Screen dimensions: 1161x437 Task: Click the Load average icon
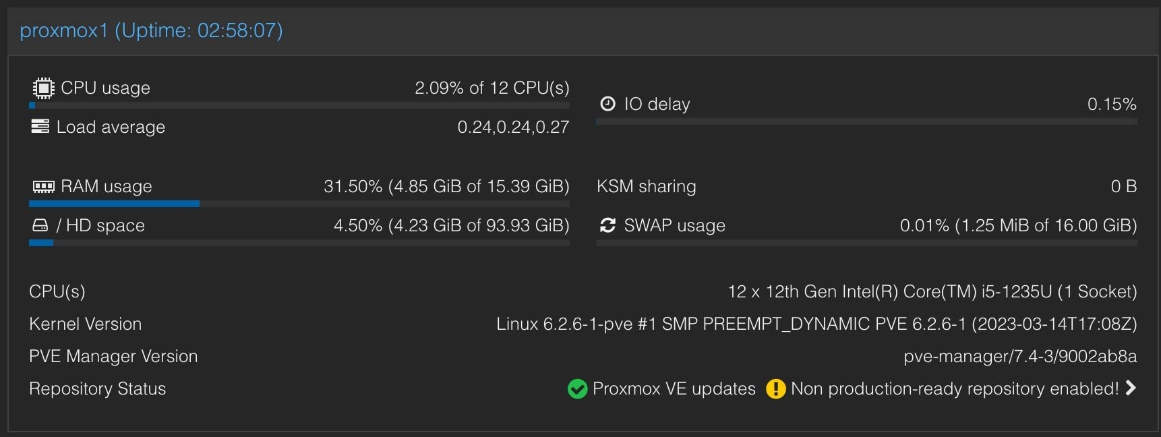(x=40, y=127)
